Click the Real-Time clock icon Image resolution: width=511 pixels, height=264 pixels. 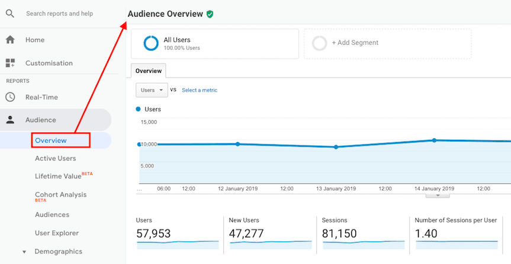point(10,97)
